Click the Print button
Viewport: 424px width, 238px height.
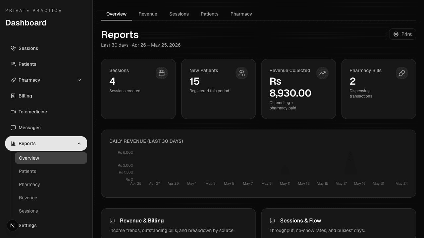tap(402, 34)
